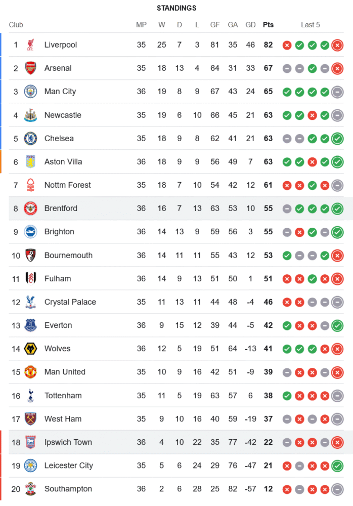The width and height of the screenshot is (353, 506).
Task: Click the Arsenal club crest
Action: pyautogui.click(x=31, y=68)
